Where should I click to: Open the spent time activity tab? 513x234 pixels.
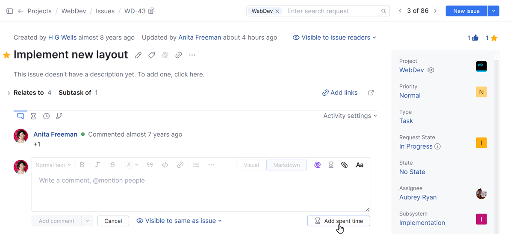click(x=33, y=116)
